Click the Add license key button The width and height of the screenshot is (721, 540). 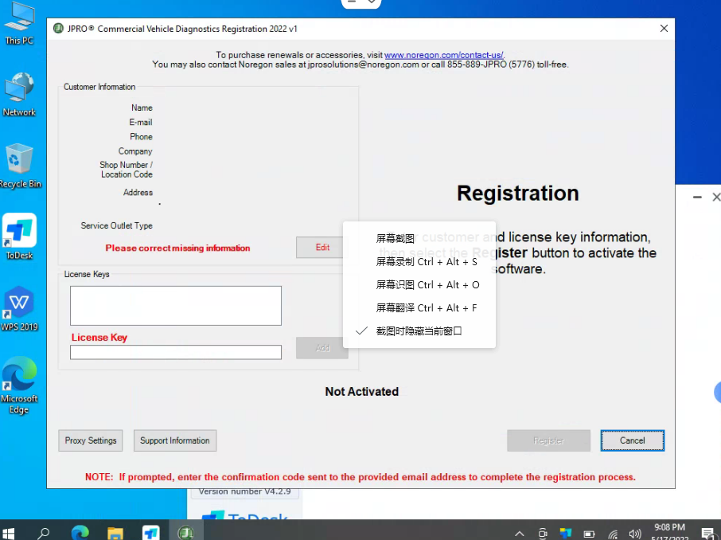coord(322,348)
